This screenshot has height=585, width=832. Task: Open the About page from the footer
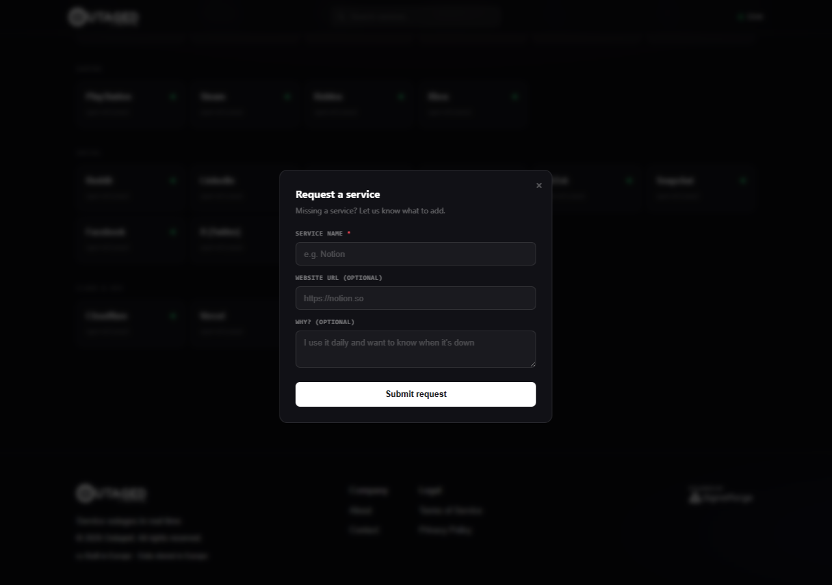tap(360, 510)
